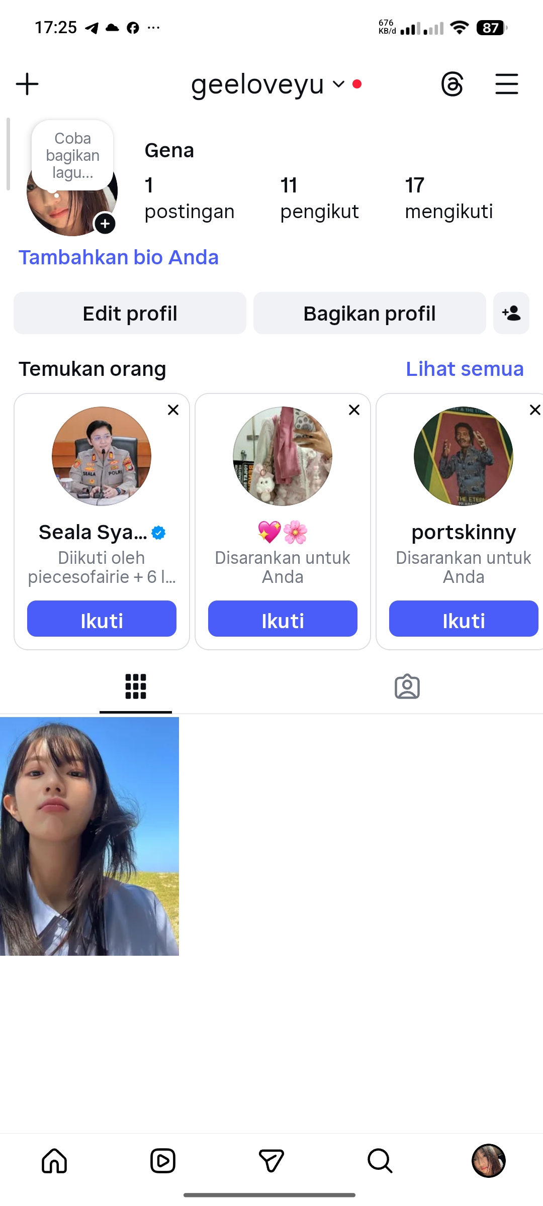Open the Search magnifier icon

(x=380, y=1161)
